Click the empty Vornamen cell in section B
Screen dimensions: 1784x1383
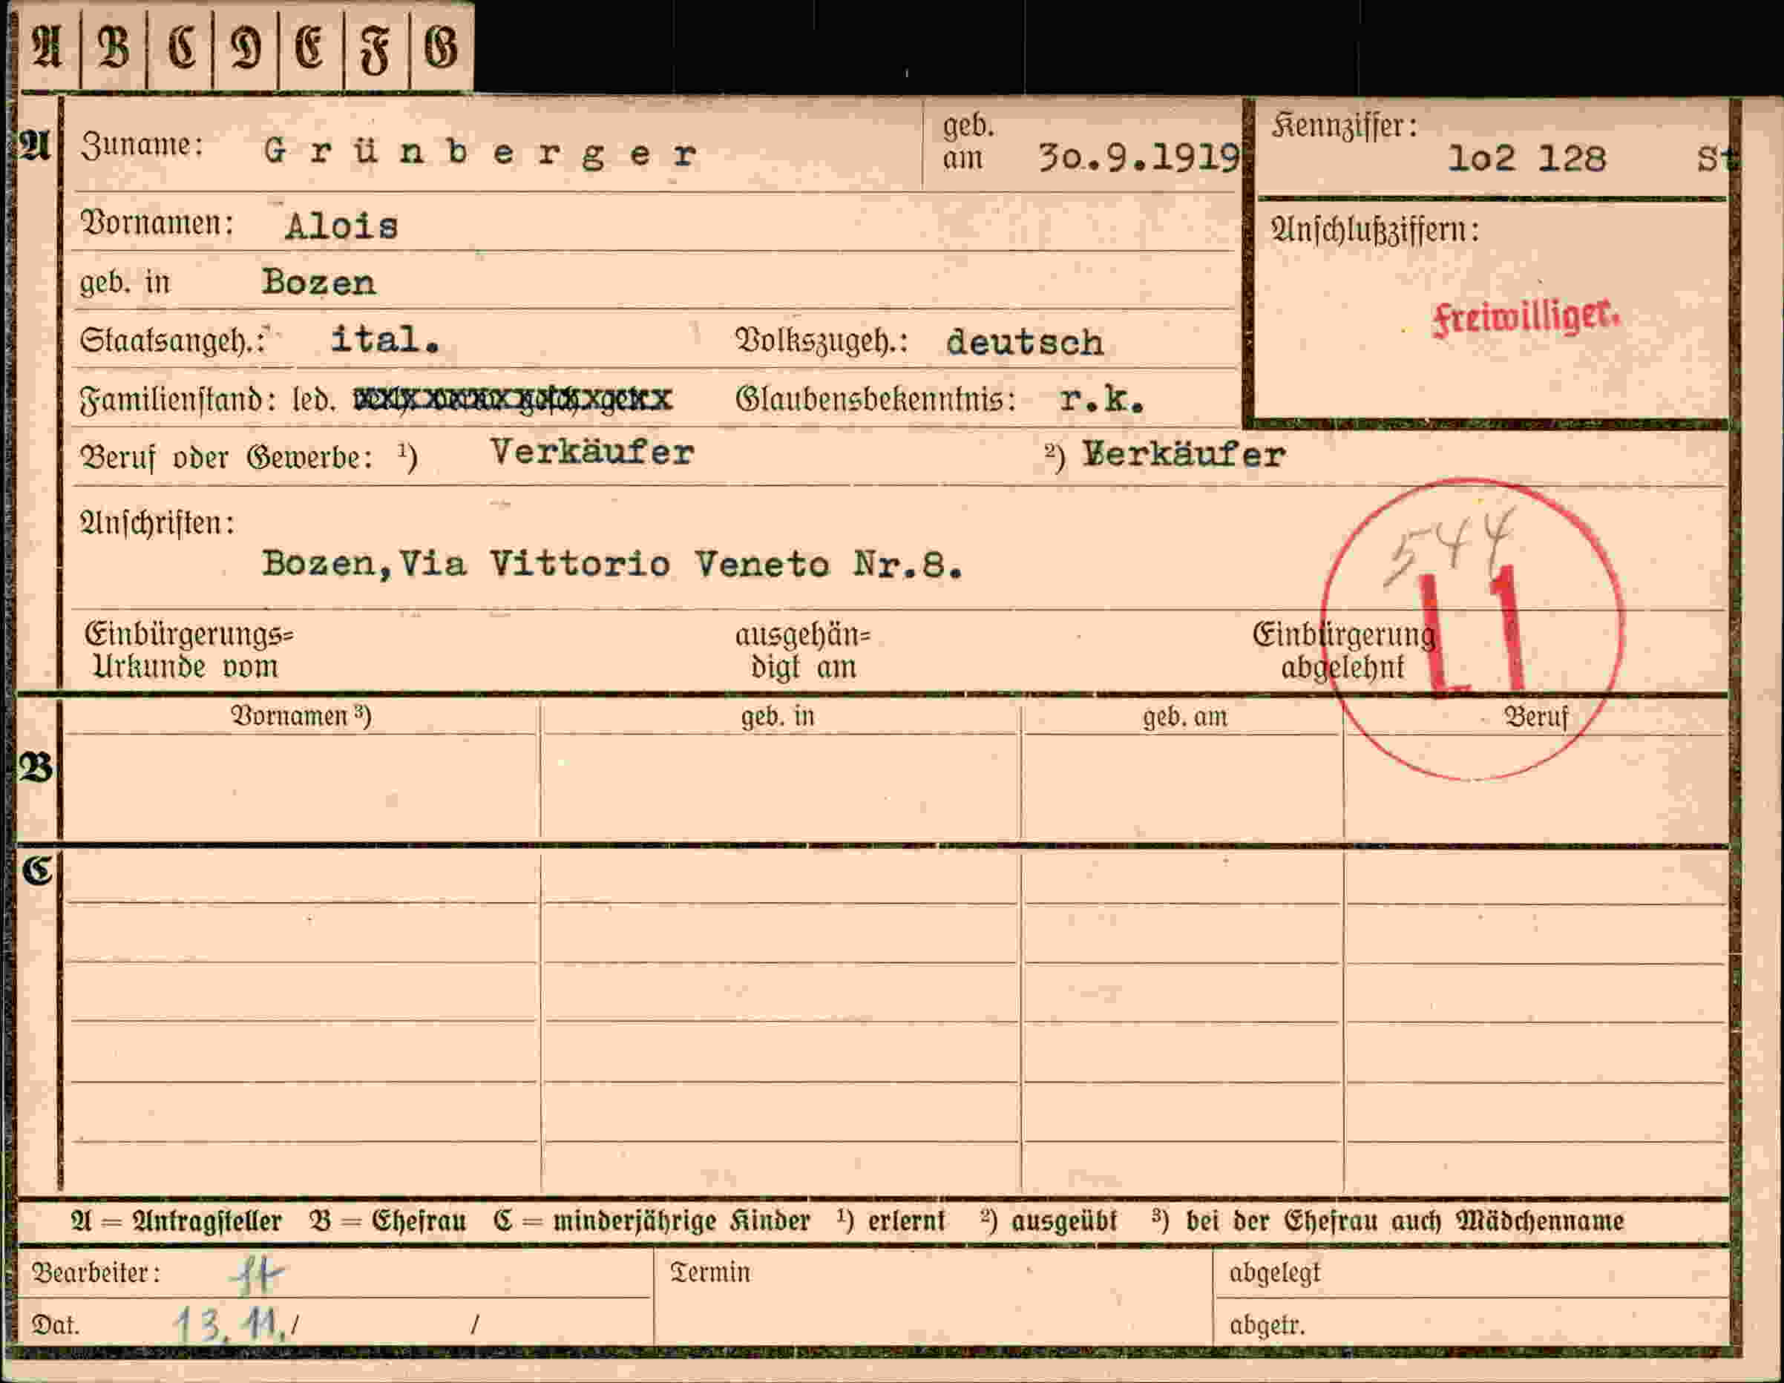click(301, 786)
